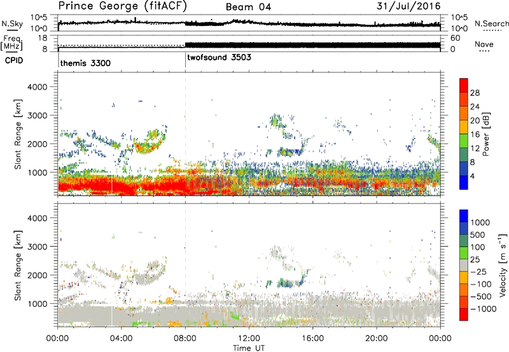Viewport: 509px width, 352px height.
Task: Click the 'N.Search' legend label
Action: coord(491,24)
